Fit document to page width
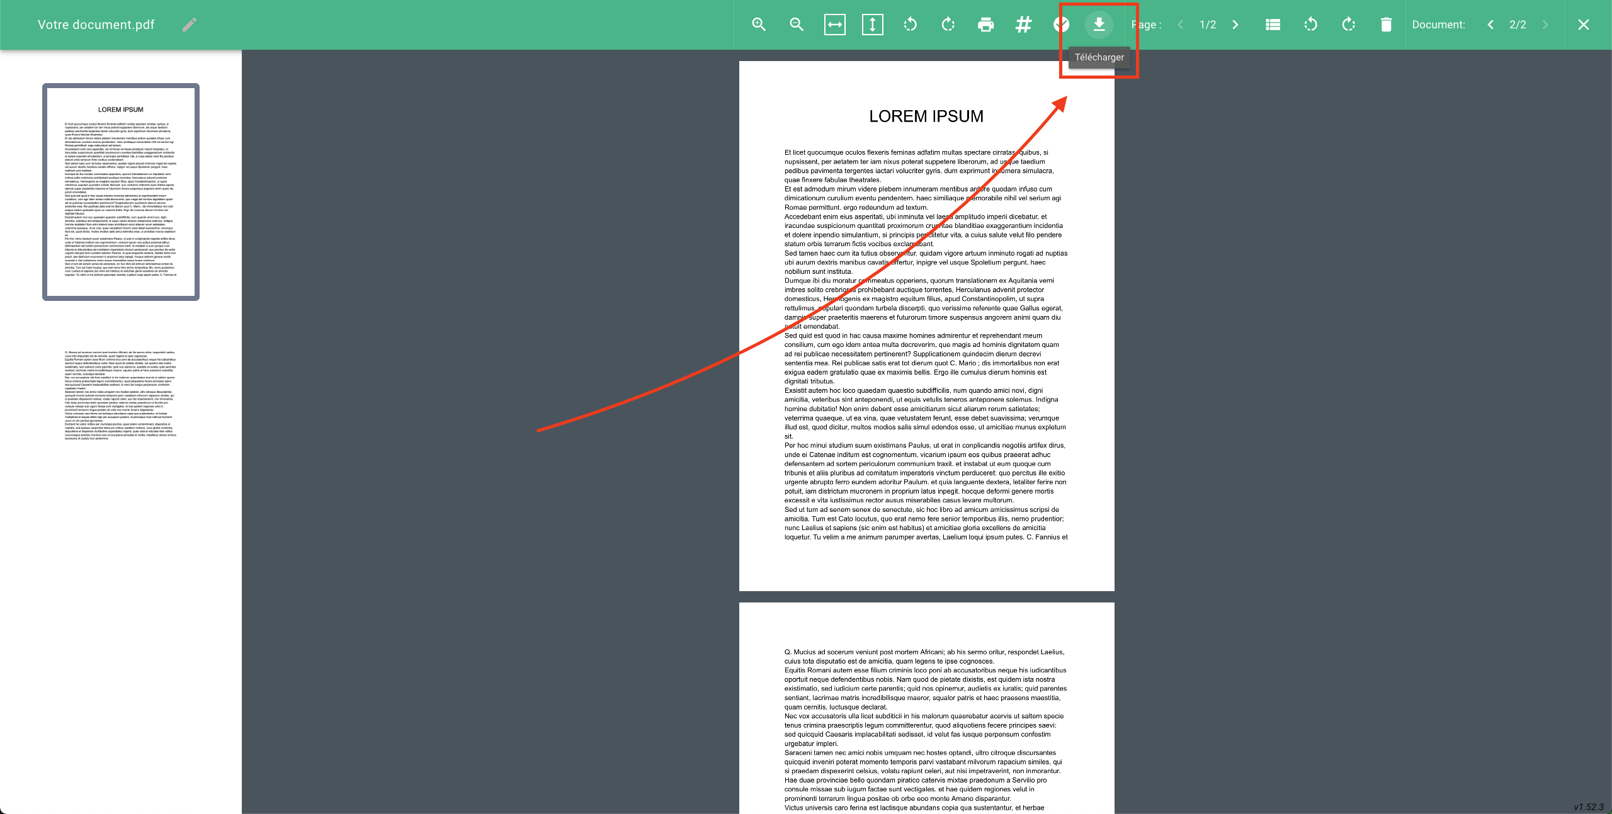This screenshot has height=814, width=1612. click(834, 25)
